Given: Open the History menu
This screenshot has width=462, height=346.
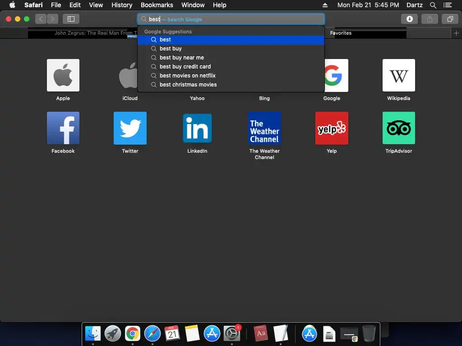Looking at the screenshot, I should coord(122,5).
